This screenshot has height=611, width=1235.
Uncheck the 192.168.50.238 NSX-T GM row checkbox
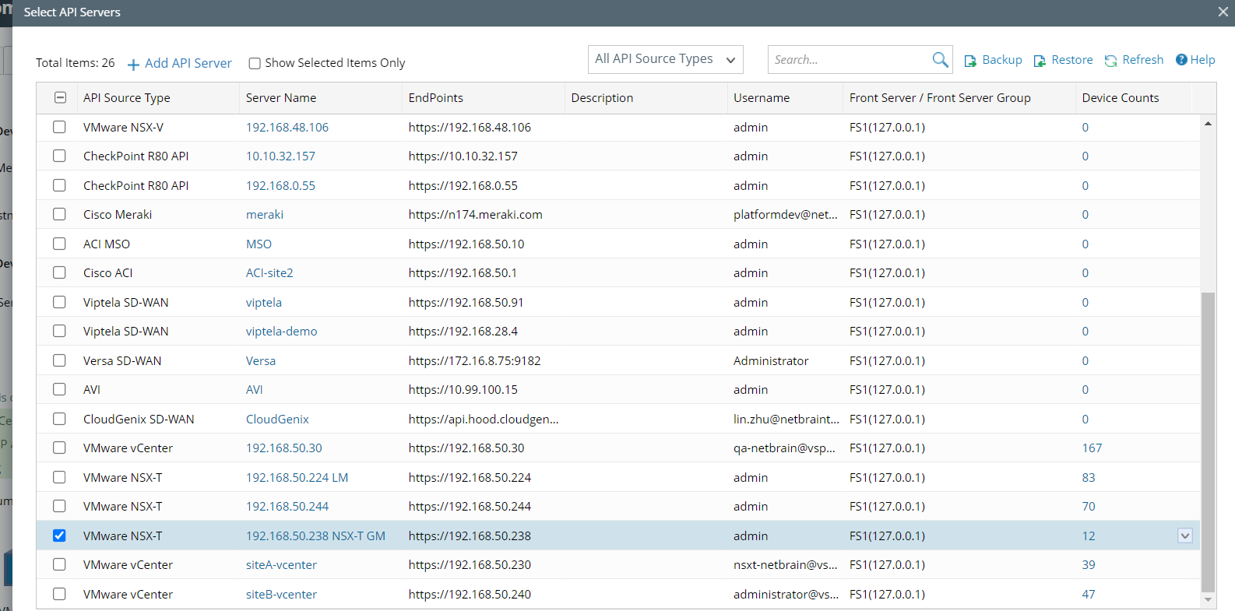(59, 536)
